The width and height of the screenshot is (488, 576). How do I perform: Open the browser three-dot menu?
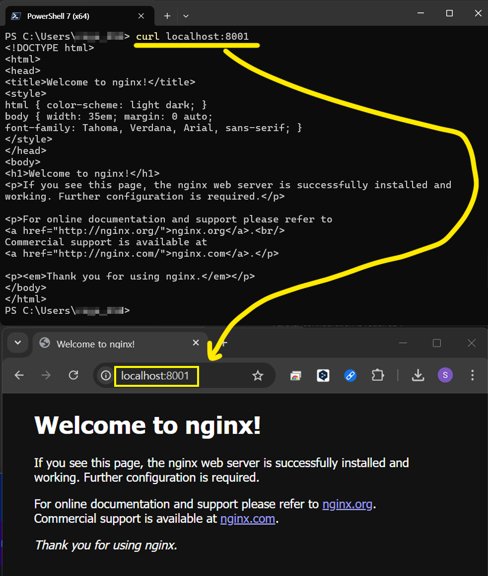[x=473, y=375]
